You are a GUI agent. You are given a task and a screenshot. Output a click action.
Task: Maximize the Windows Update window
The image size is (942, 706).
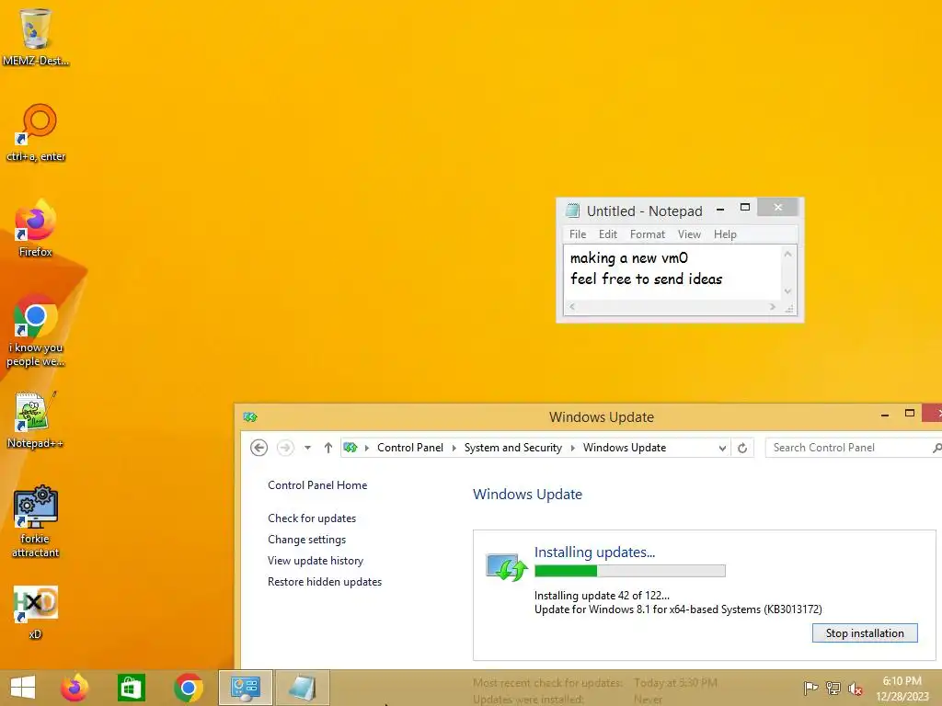point(910,414)
